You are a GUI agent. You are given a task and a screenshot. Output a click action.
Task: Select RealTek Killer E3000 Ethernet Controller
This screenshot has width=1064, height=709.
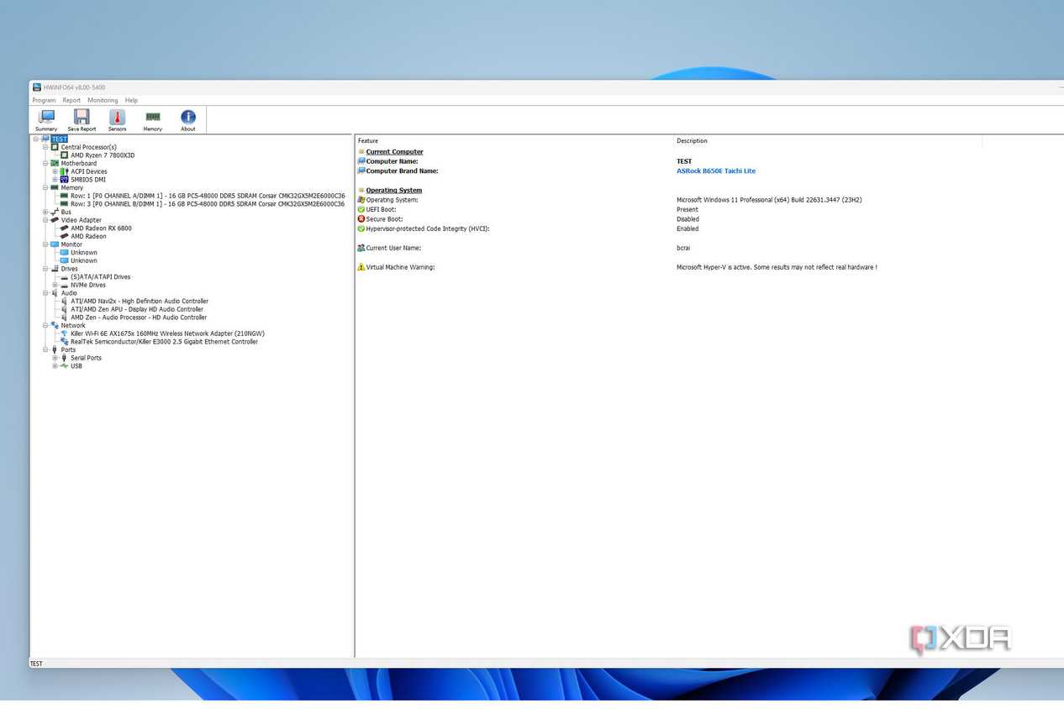pyautogui.click(x=164, y=342)
